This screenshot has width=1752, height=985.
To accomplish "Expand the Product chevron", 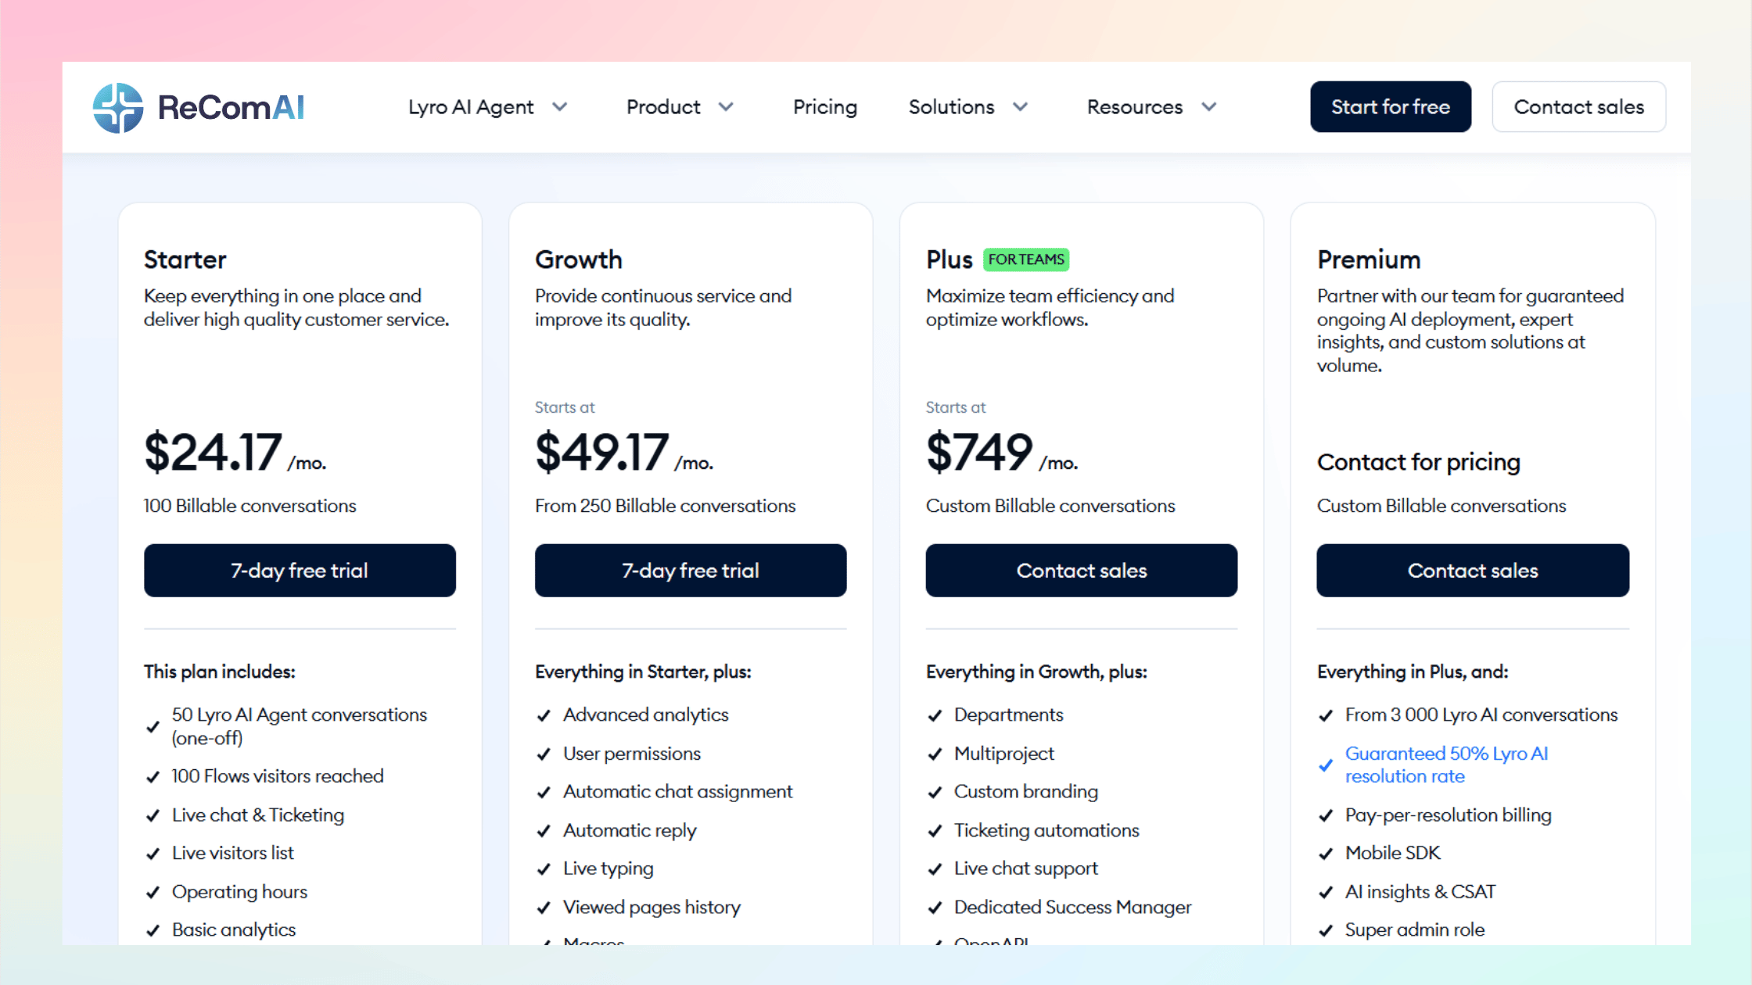I will [726, 107].
